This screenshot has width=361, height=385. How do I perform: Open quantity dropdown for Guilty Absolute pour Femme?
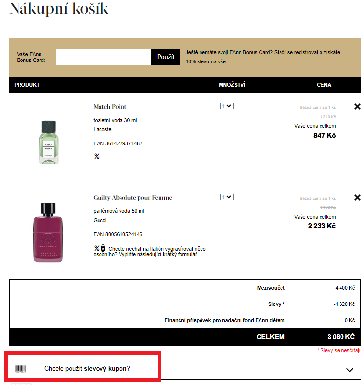(x=227, y=197)
